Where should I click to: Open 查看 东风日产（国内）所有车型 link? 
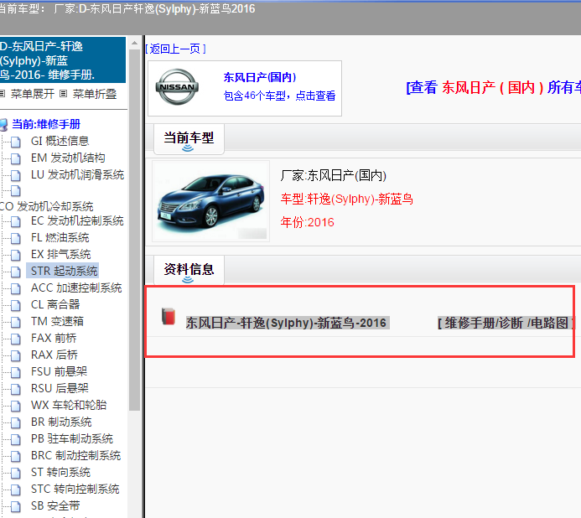494,87
